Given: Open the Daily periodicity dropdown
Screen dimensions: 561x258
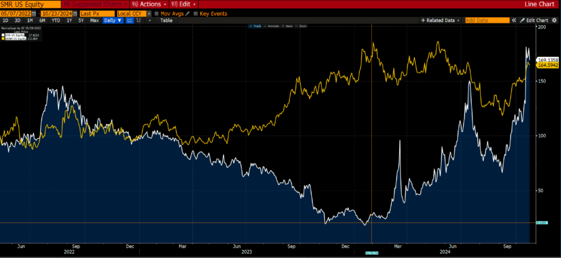Looking at the screenshot, I should [113, 20].
